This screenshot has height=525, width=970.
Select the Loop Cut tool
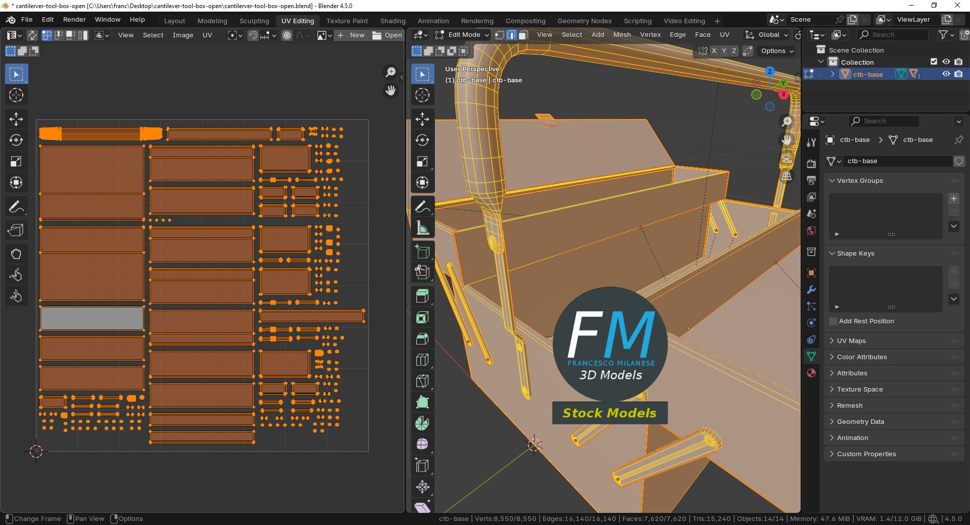422,360
